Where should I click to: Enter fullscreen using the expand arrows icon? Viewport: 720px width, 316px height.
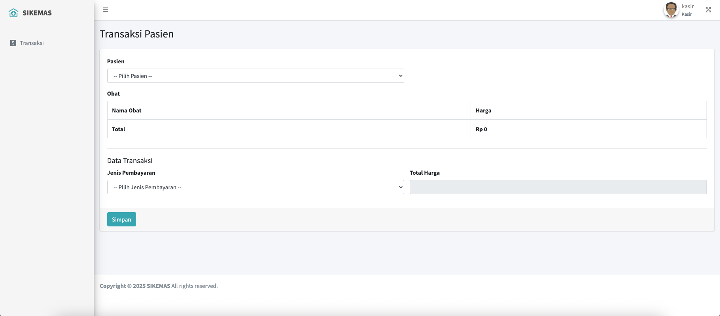(x=708, y=10)
